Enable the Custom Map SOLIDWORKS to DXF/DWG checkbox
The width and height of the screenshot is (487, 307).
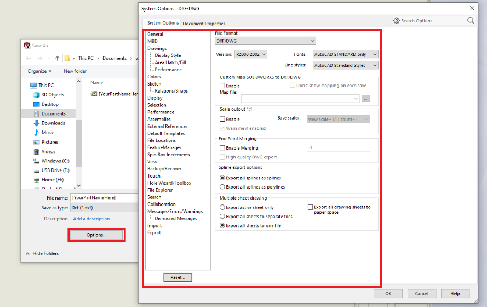point(222,86)
